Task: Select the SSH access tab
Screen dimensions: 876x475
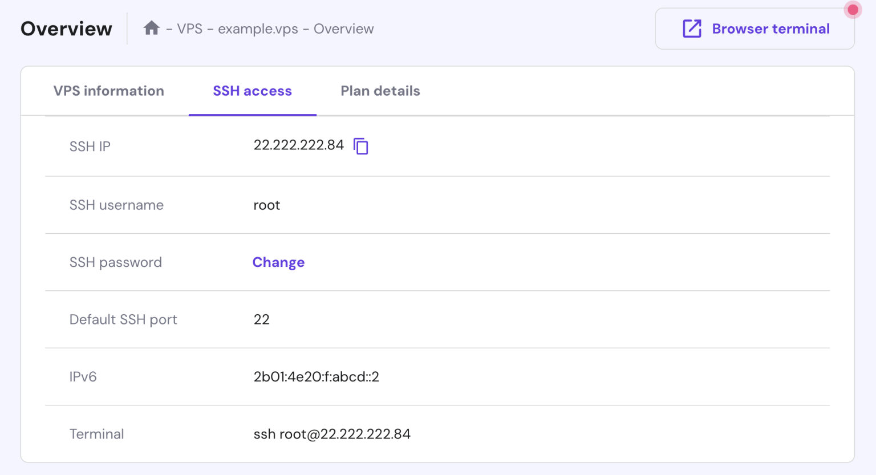Action: pos(252,91)
